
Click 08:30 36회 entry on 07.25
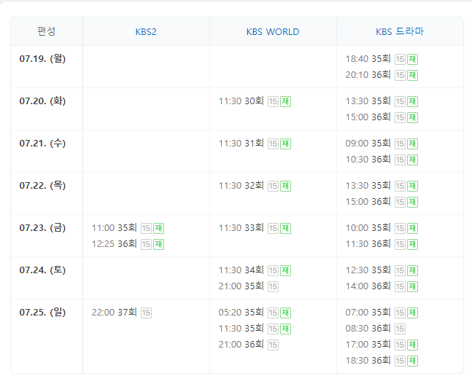pyautogui.click(x=368, y=328)
